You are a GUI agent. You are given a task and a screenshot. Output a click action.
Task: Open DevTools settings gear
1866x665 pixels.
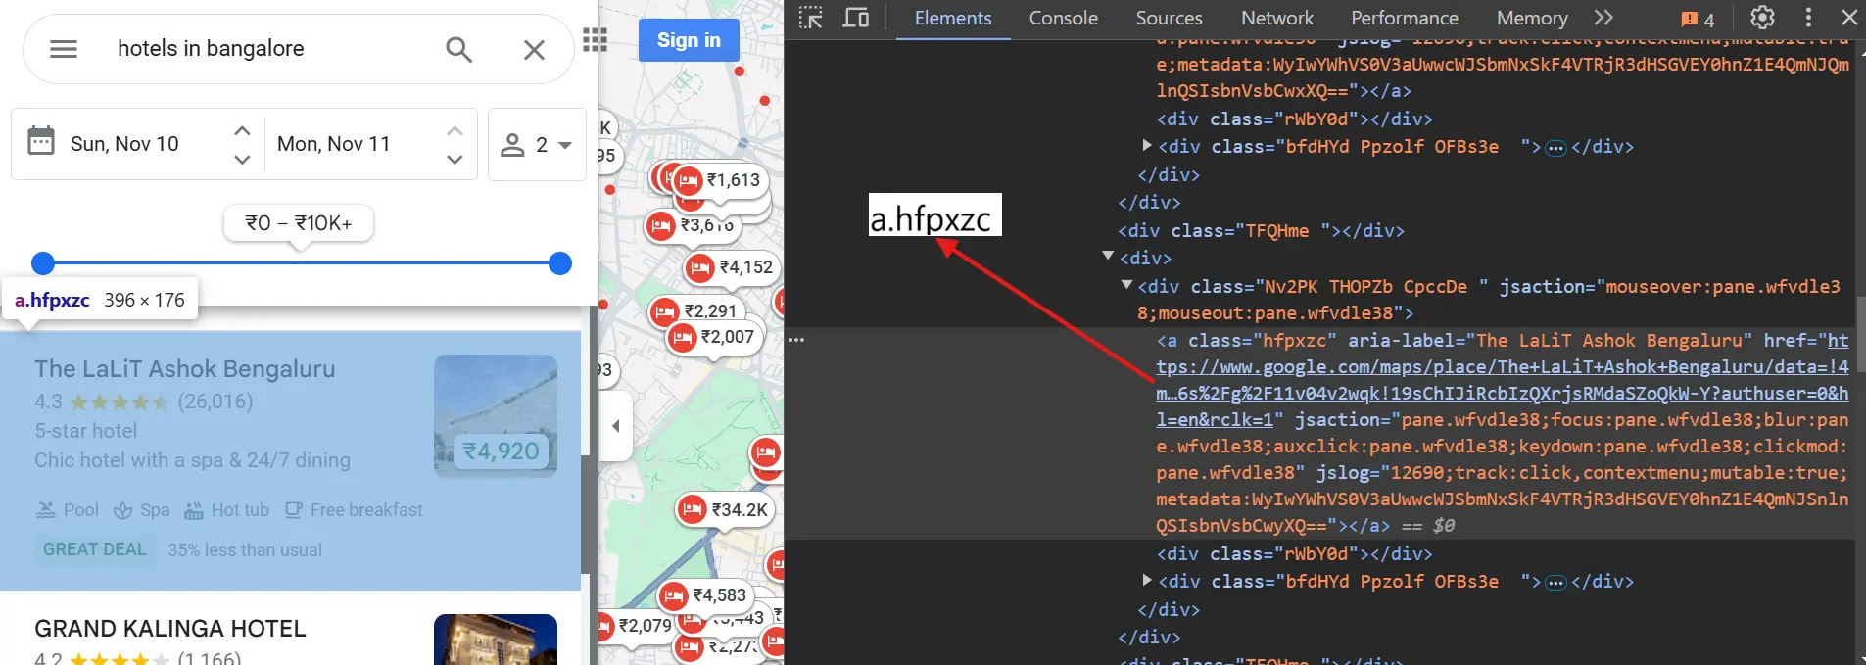1762,18
